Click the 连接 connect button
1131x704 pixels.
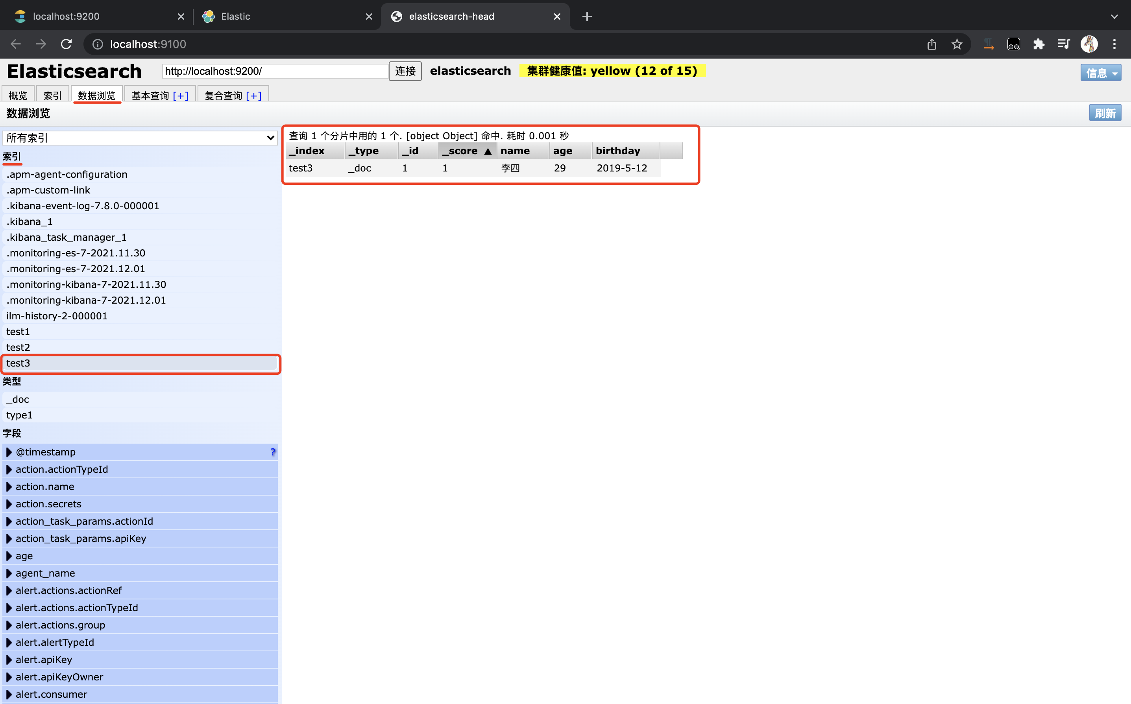(405, 71)
